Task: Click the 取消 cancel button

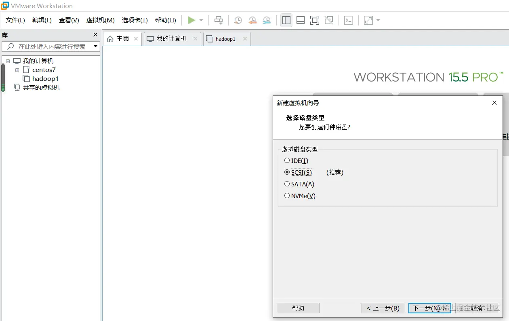Action: (x=477, y=308)
